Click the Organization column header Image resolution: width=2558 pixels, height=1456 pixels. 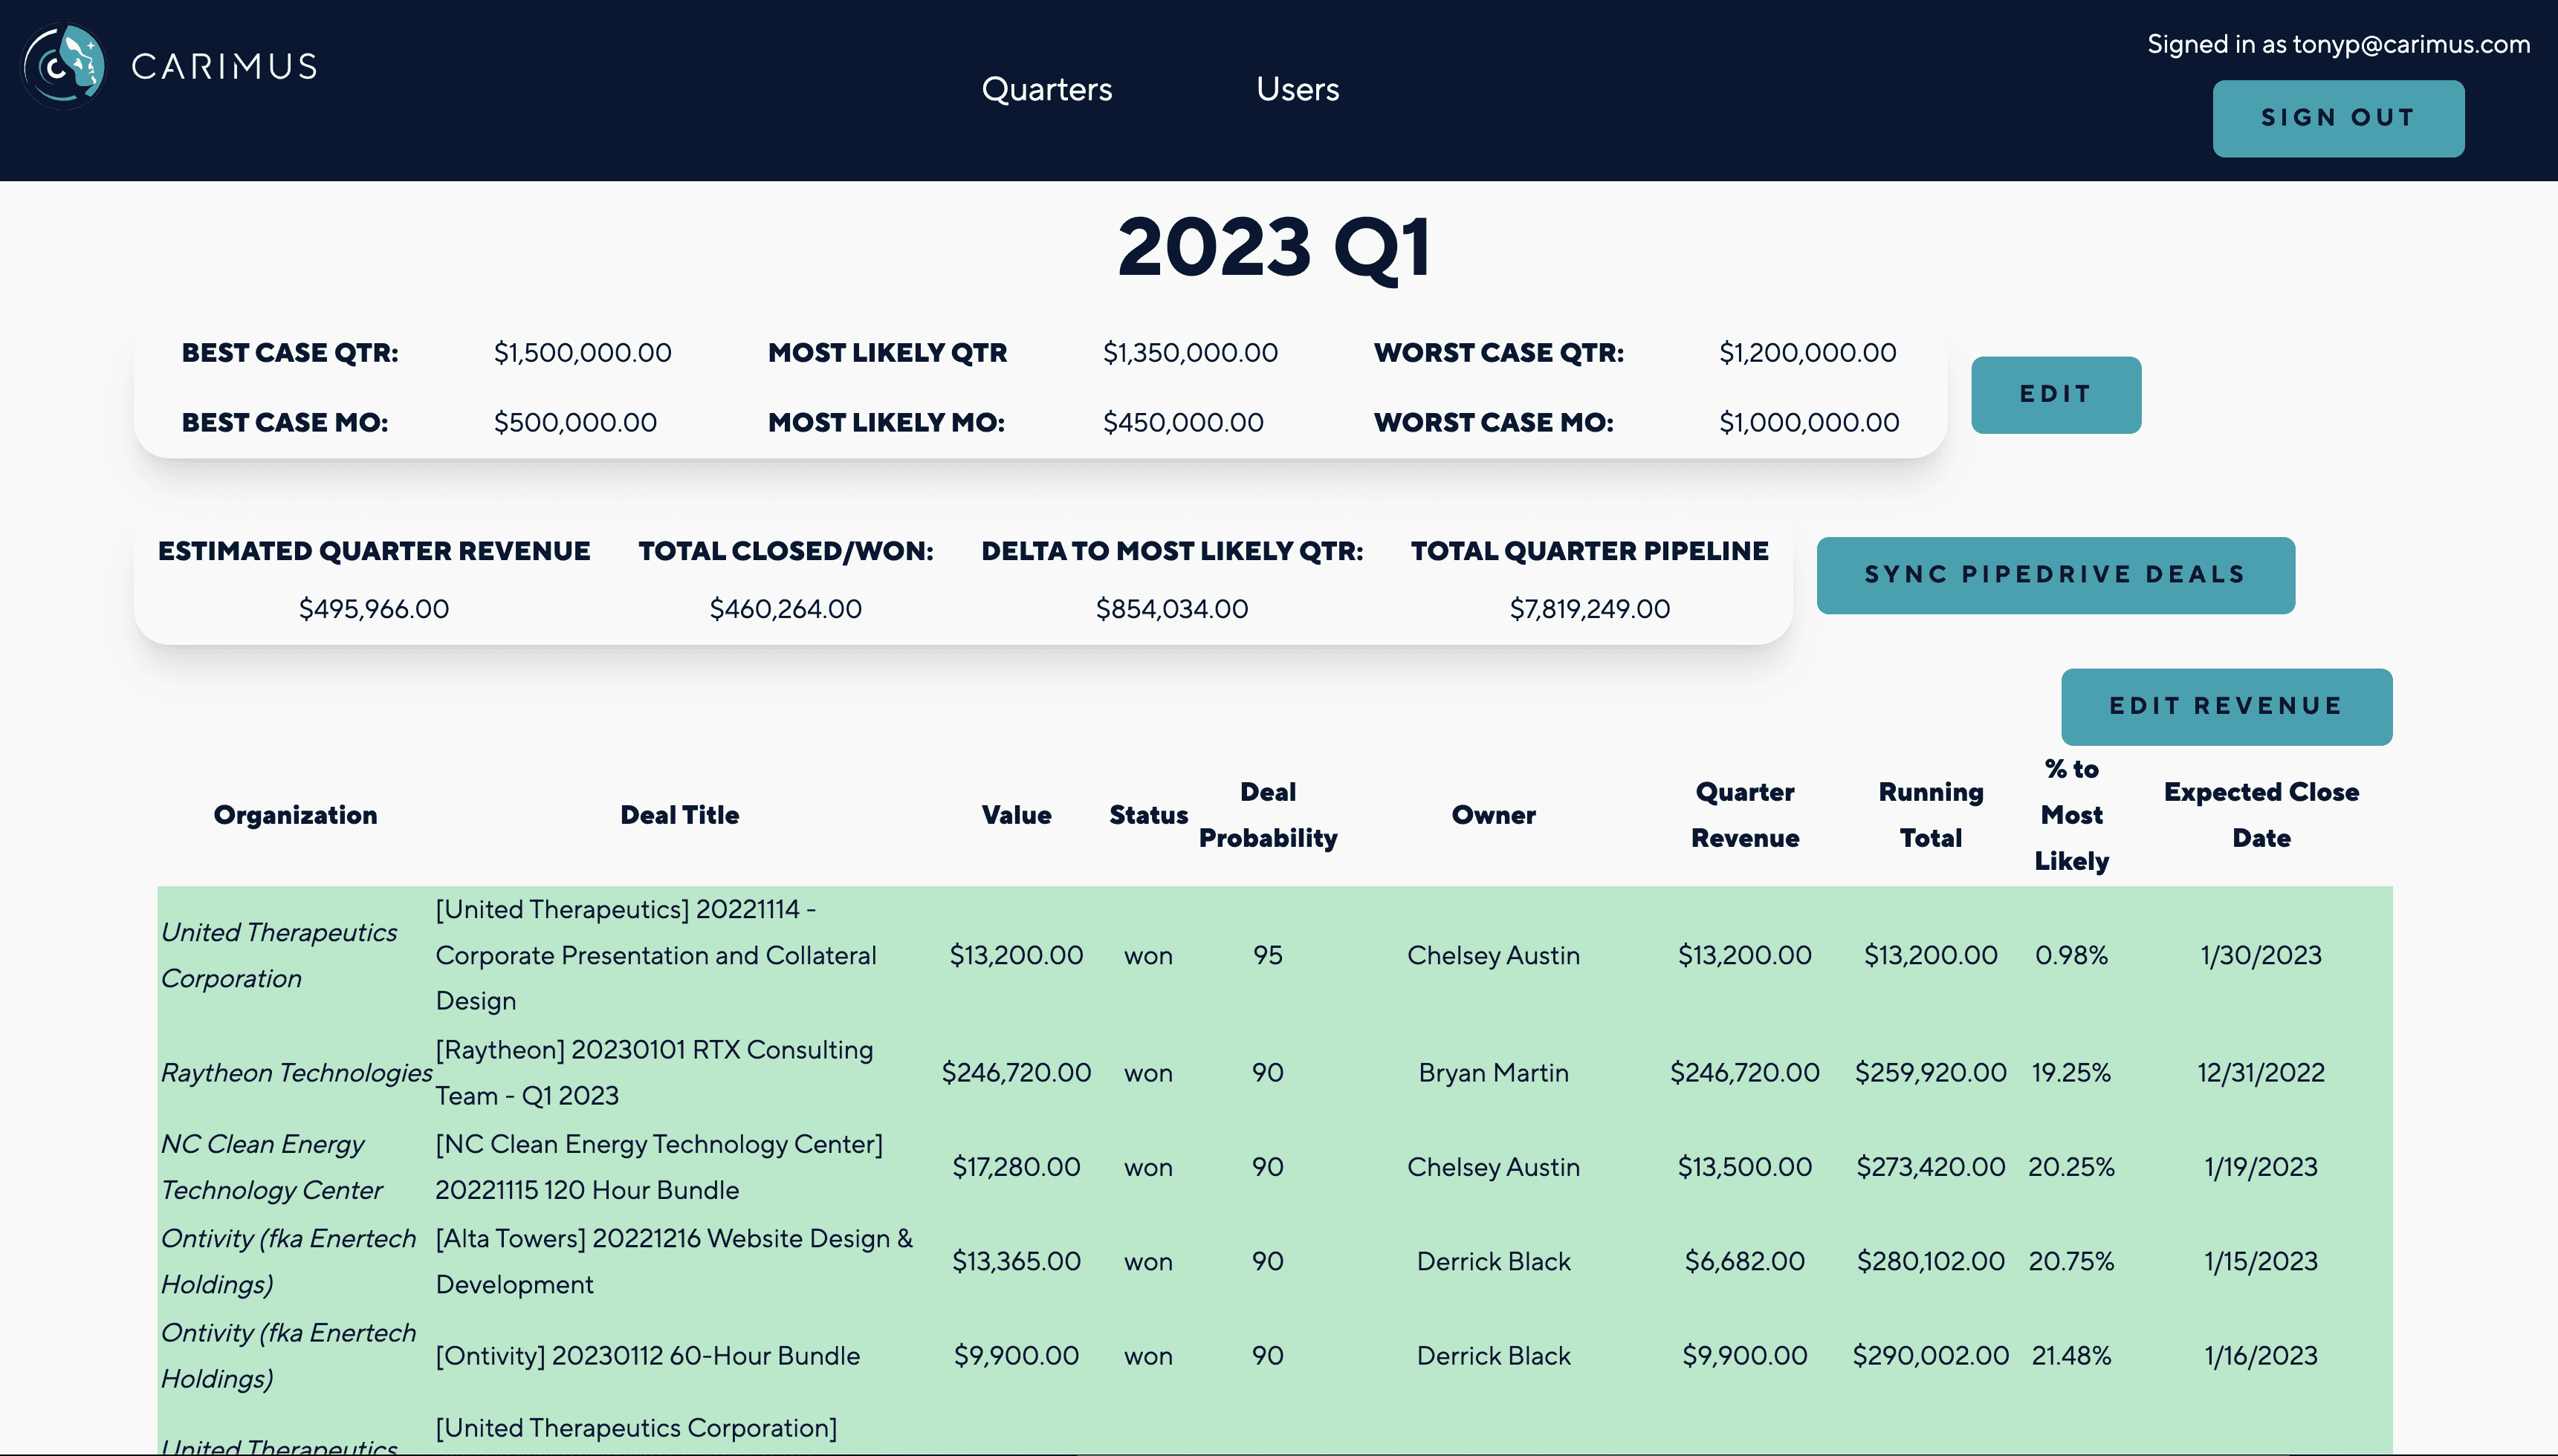coord(295,815)
